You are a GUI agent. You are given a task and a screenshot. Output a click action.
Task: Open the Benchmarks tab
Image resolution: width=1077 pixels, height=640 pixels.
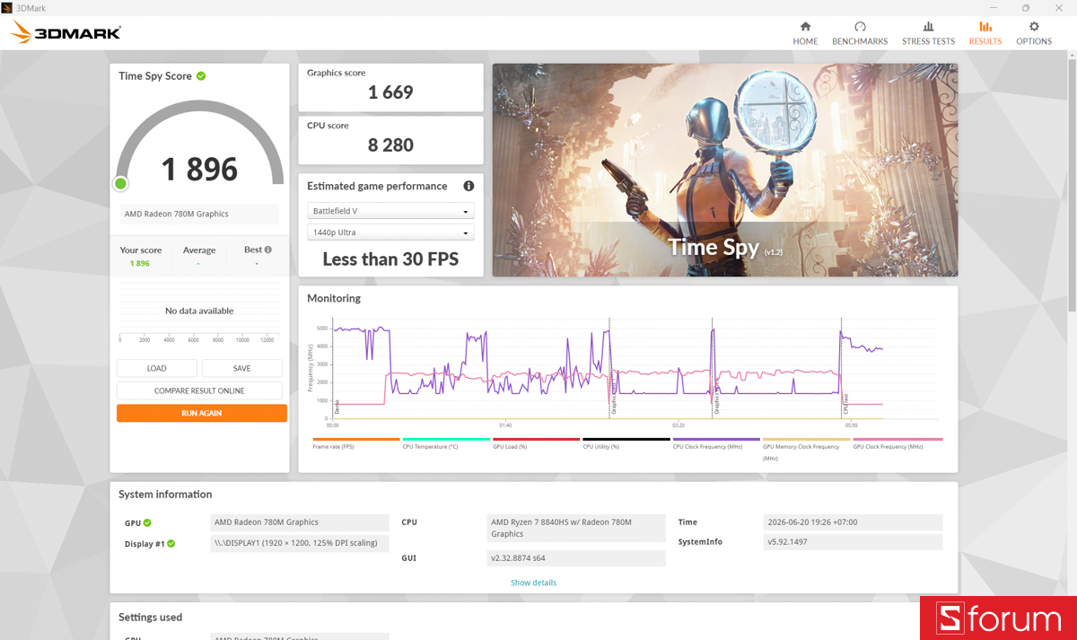coord(860,33)
